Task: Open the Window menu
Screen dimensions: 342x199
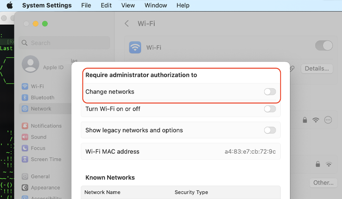Action: [156, 5]
